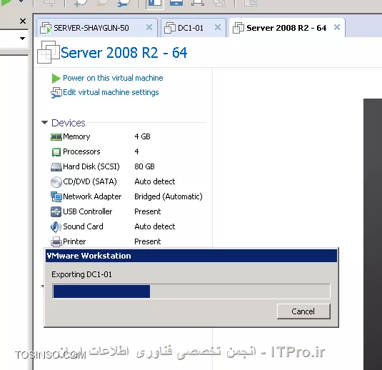Screen dimensions: 382x370
Task: Click the 80 GB disk size value
Action: (x=144, y=166)
